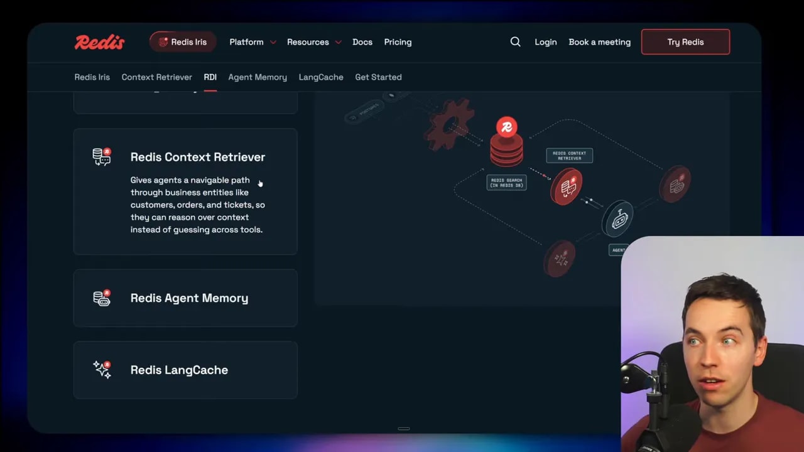Click Book a meeting link
The width and height of the screenshot is (804, 452).
click(x=599, y=42)
